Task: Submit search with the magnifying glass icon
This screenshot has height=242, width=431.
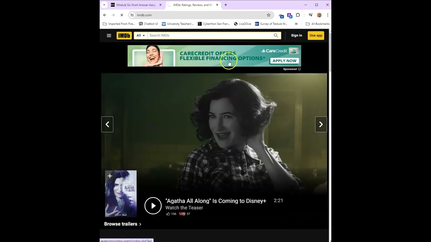Action: coord(276,35)
